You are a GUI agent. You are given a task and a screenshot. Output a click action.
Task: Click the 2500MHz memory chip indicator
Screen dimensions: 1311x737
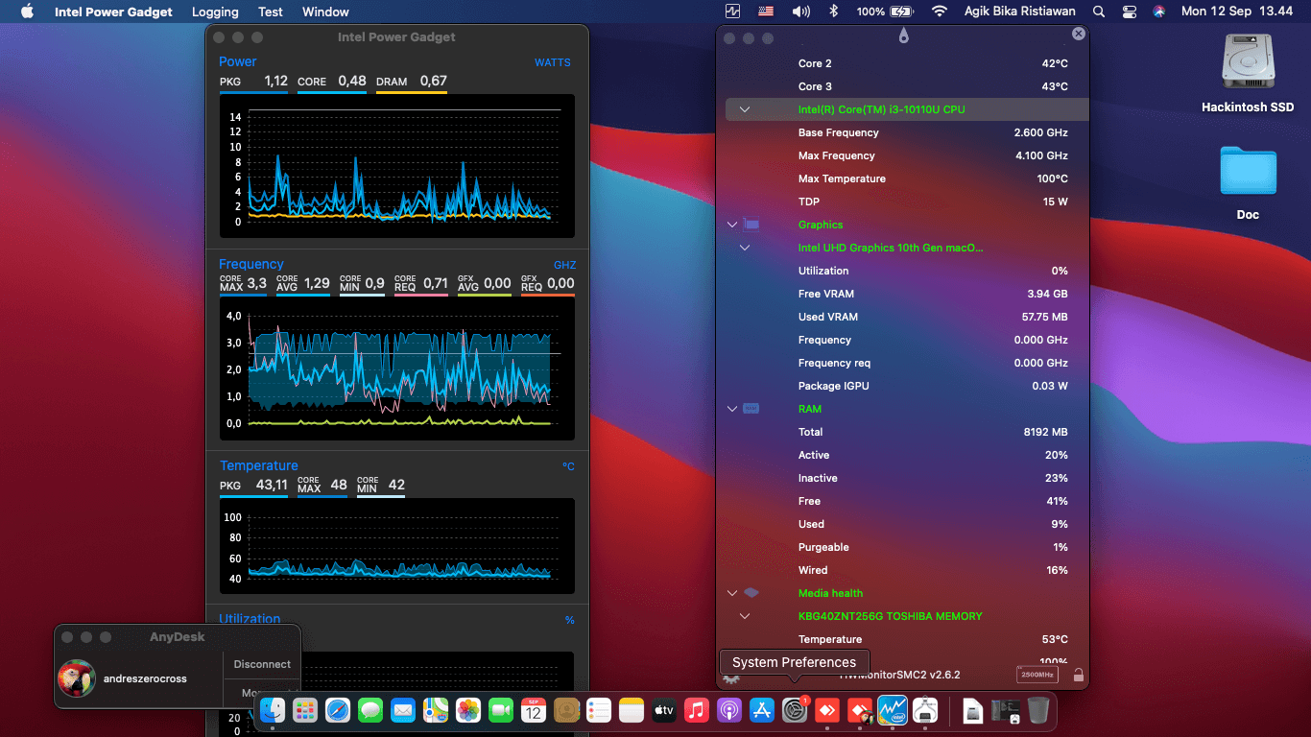click(x=1037, y=675)
